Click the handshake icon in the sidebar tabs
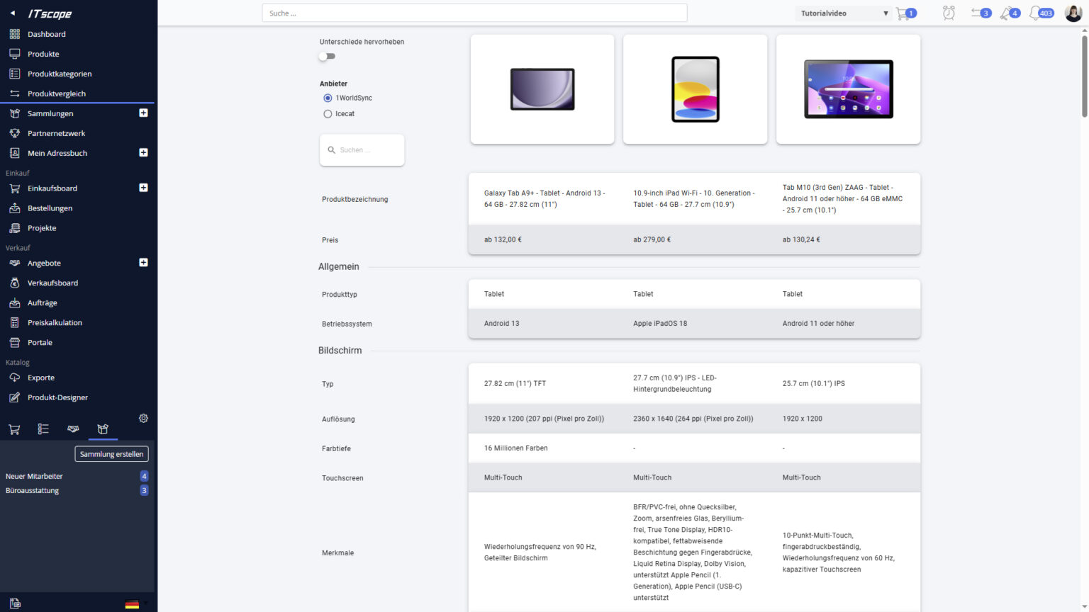This screenshot has height=612, width=1089. tap(73, 429)
